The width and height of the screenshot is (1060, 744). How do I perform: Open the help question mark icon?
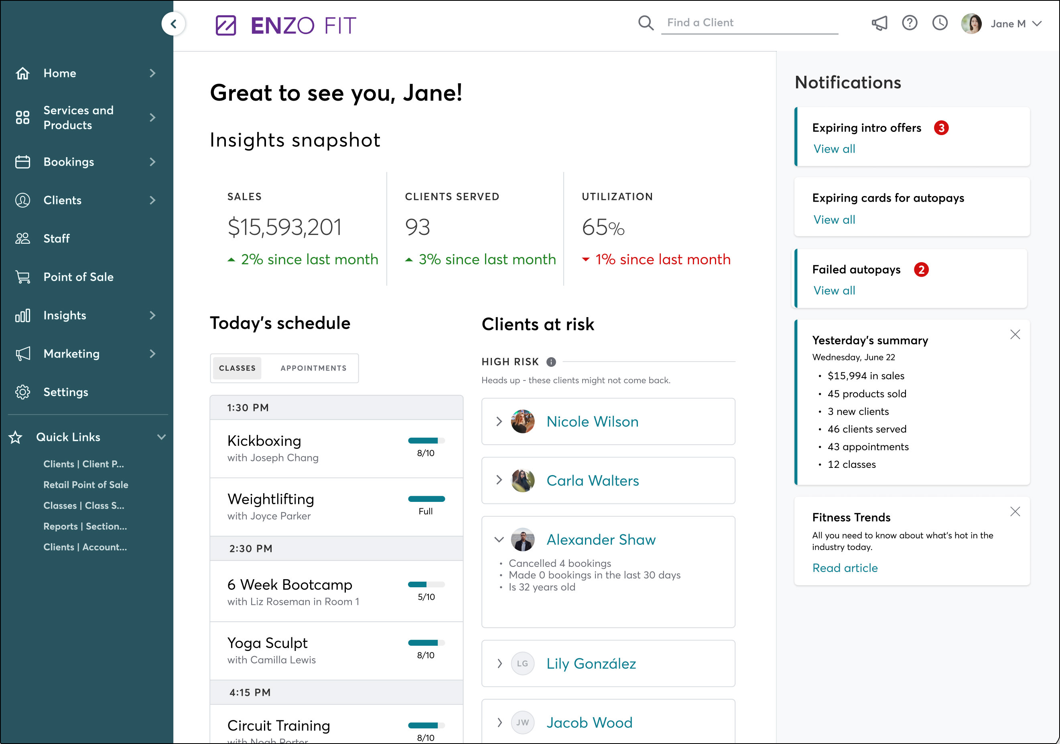point(910,23)
